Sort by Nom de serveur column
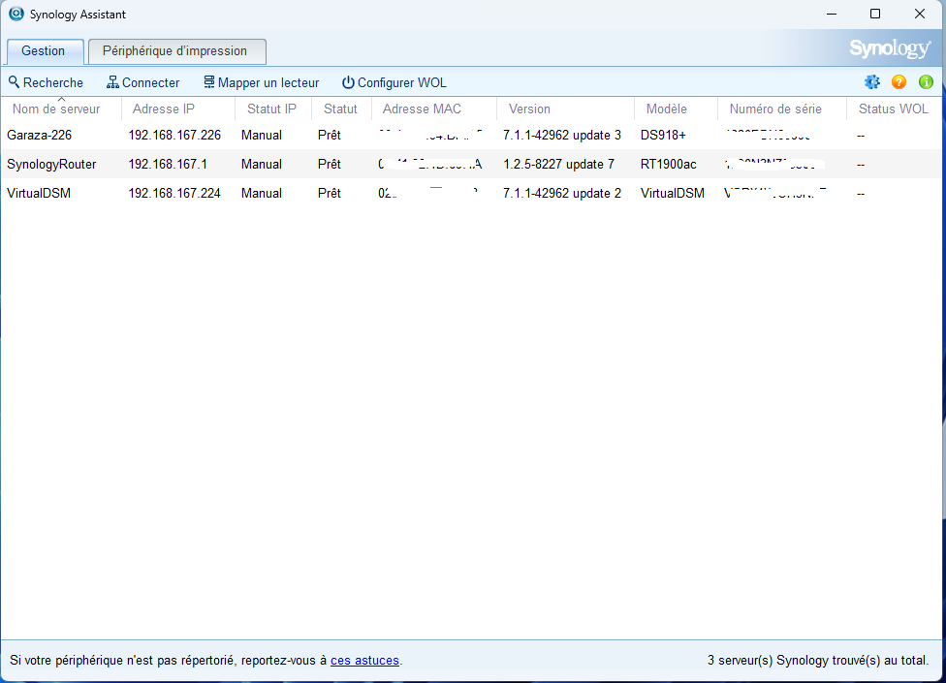 click(x=61, y=109)
